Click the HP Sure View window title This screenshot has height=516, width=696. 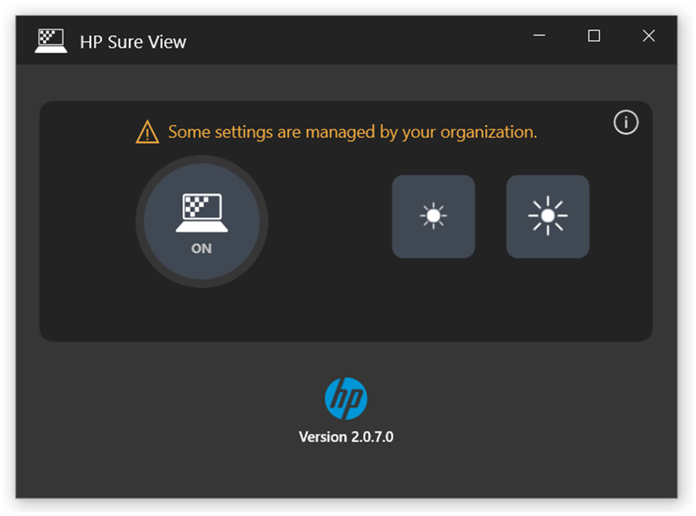tap(134, 41)
